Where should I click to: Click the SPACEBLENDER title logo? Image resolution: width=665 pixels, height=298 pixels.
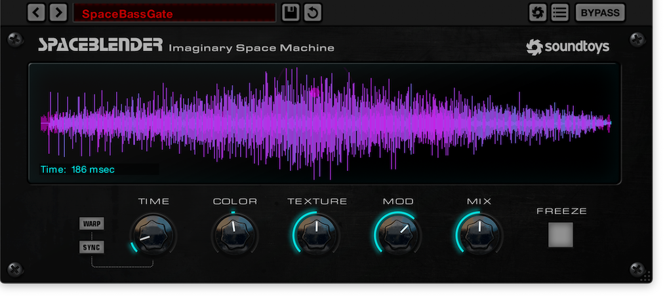click(100, 45)
